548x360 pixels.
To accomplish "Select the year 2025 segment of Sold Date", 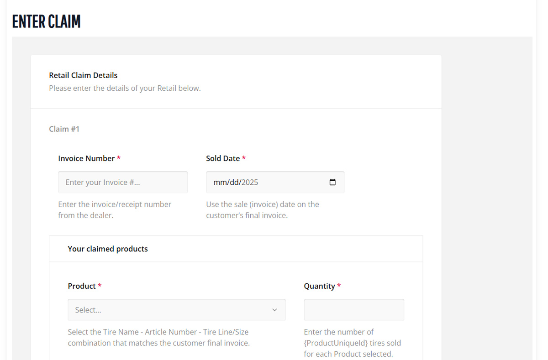I will 250,182.
